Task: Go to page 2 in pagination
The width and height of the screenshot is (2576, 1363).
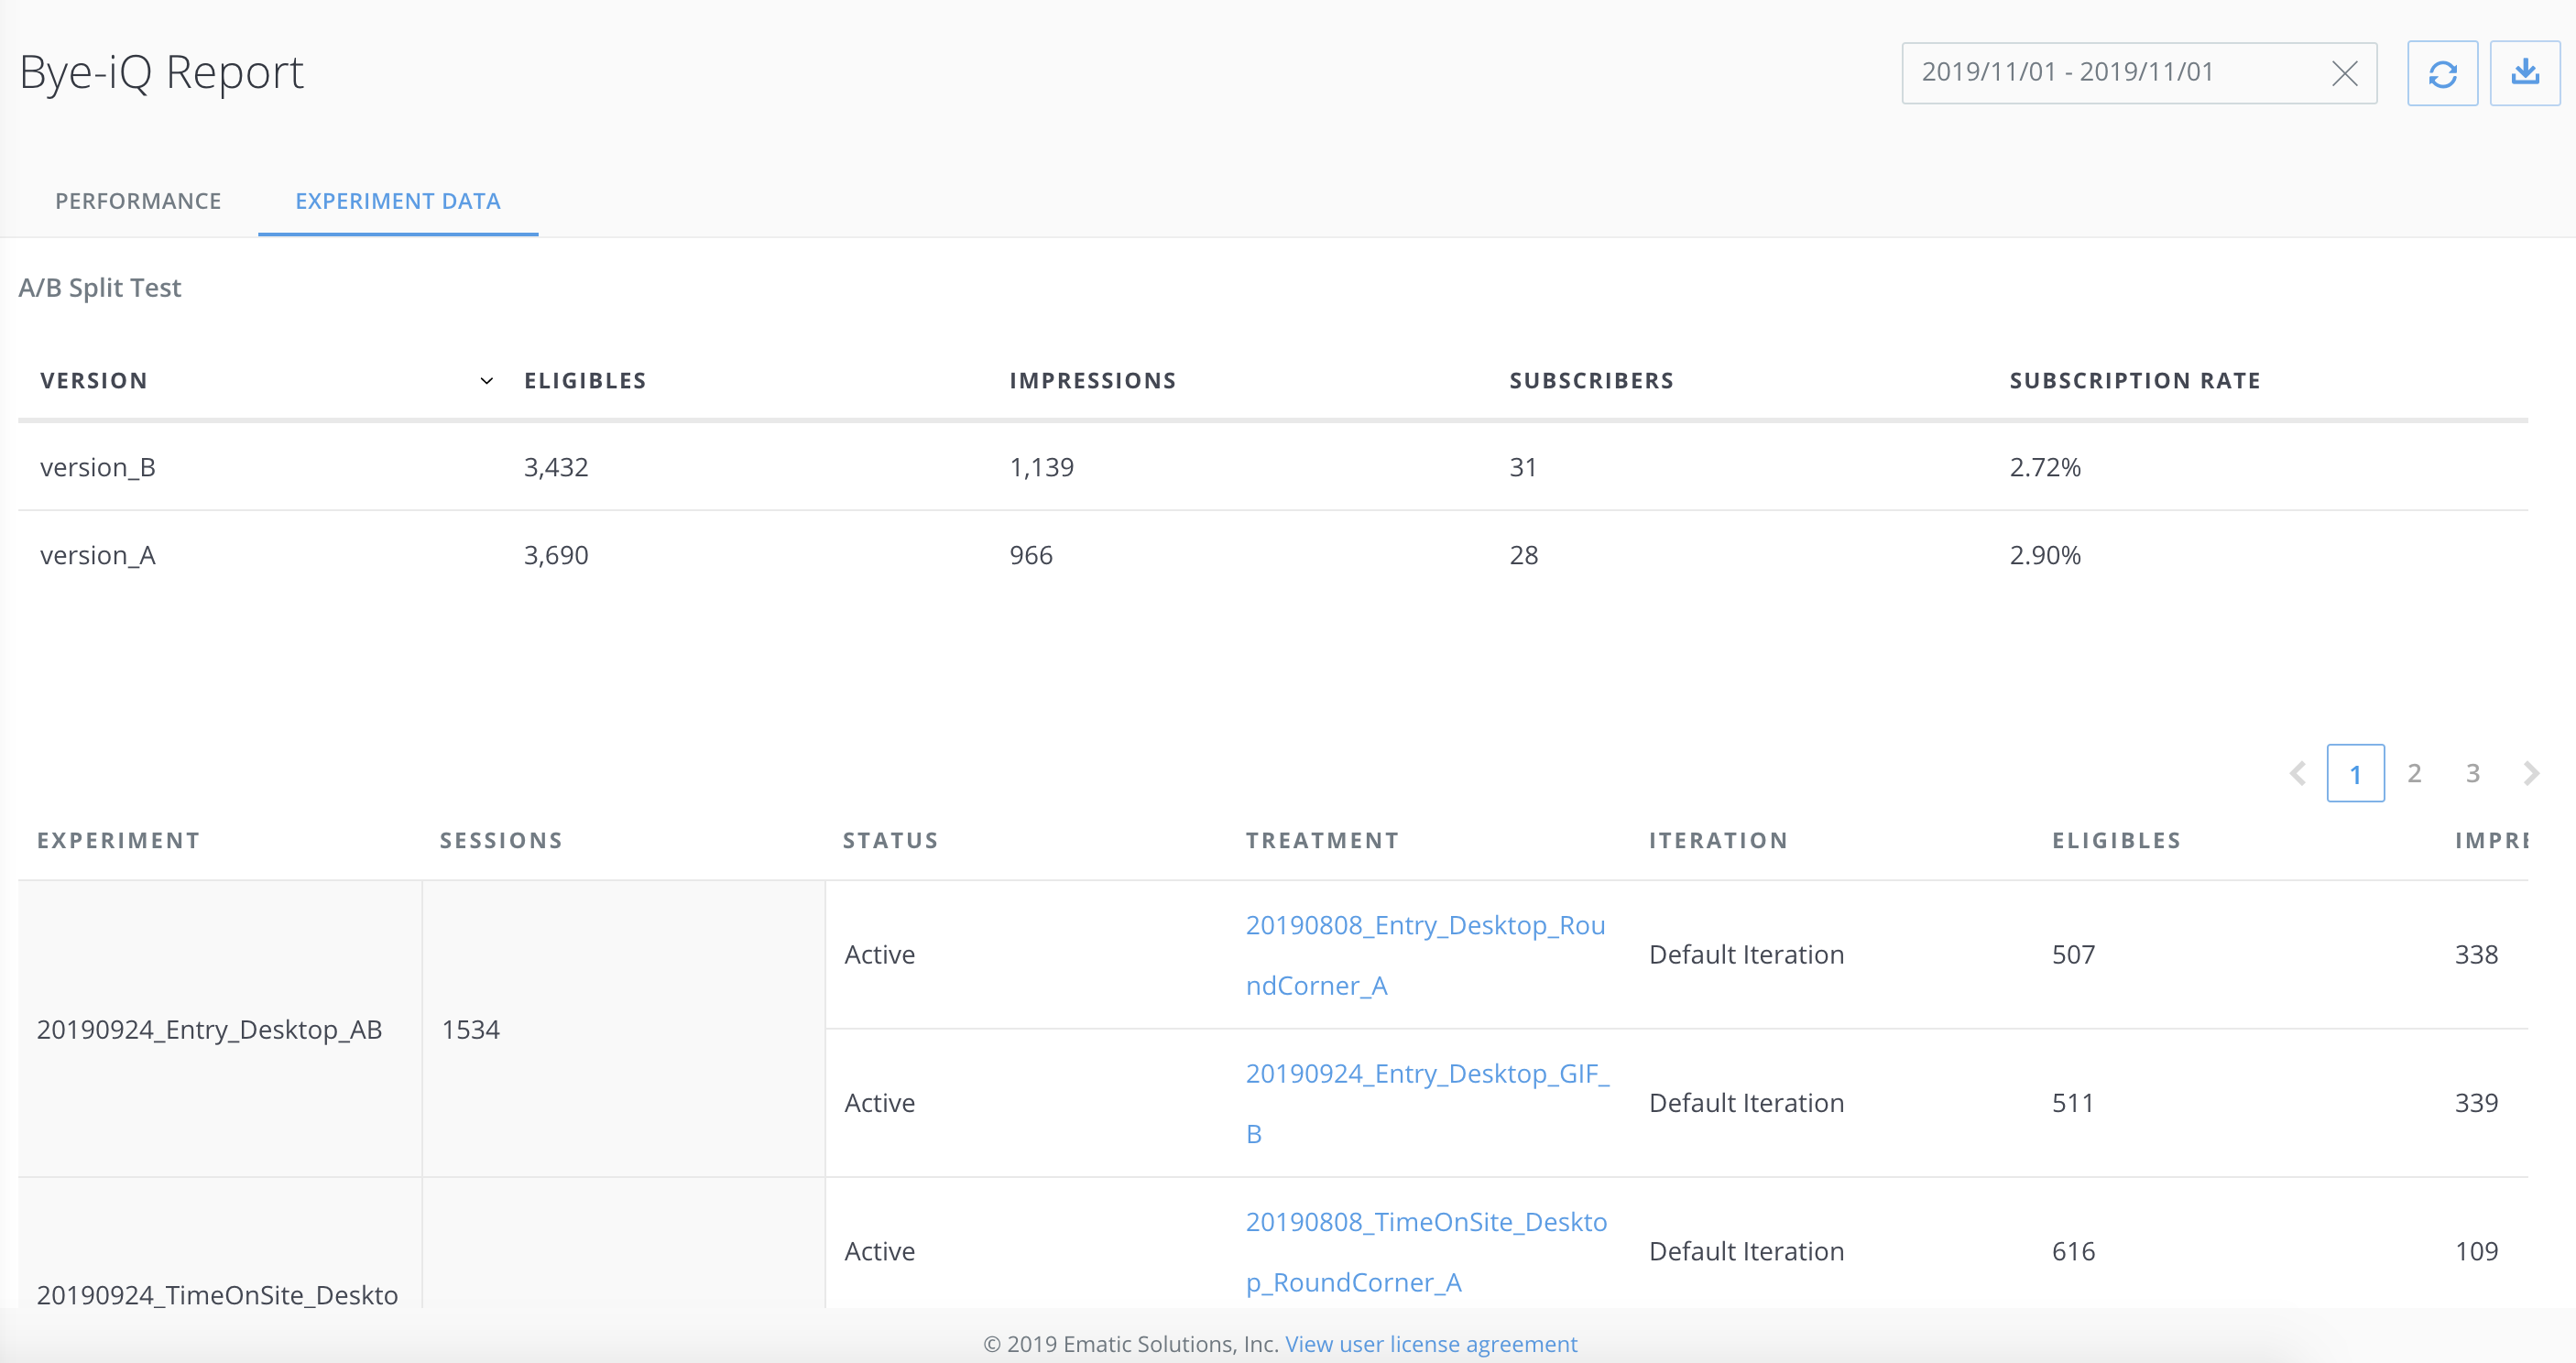Action: [2414, 773]
